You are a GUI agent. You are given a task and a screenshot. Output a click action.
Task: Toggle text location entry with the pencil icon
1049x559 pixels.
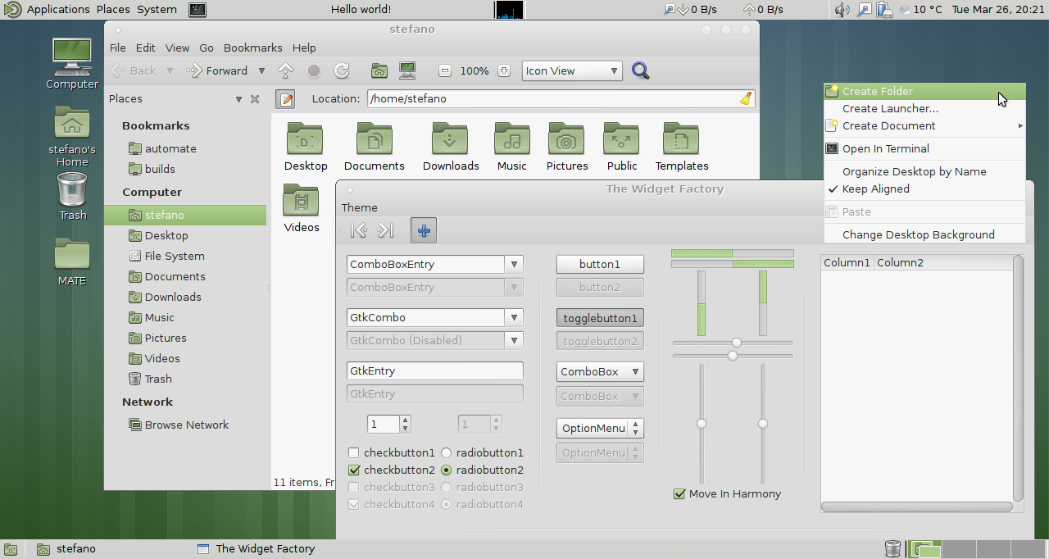point(285,98)
